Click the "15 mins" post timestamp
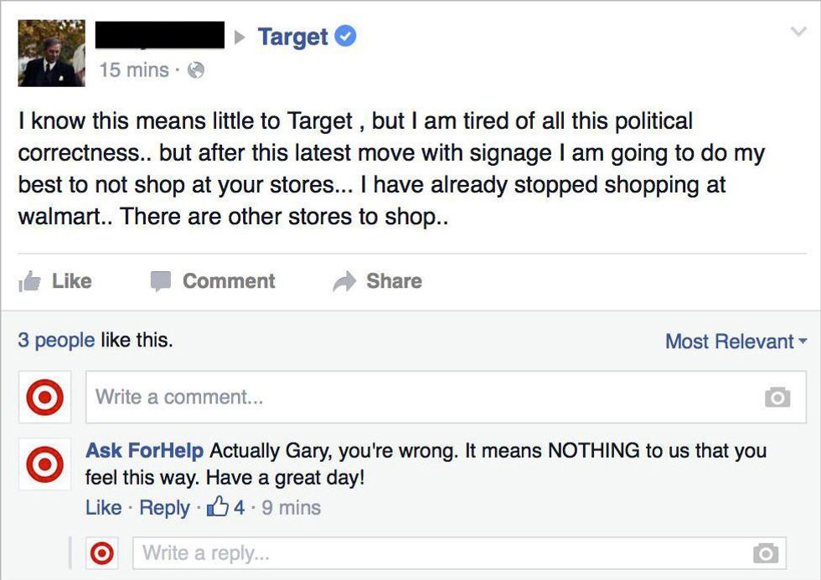 click(134, 70)
